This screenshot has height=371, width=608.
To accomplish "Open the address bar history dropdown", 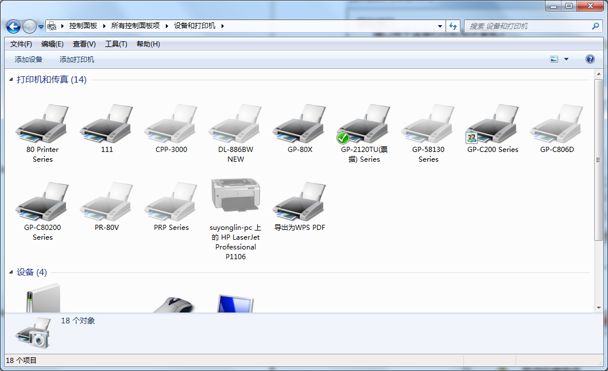I will tap(440, 26).
